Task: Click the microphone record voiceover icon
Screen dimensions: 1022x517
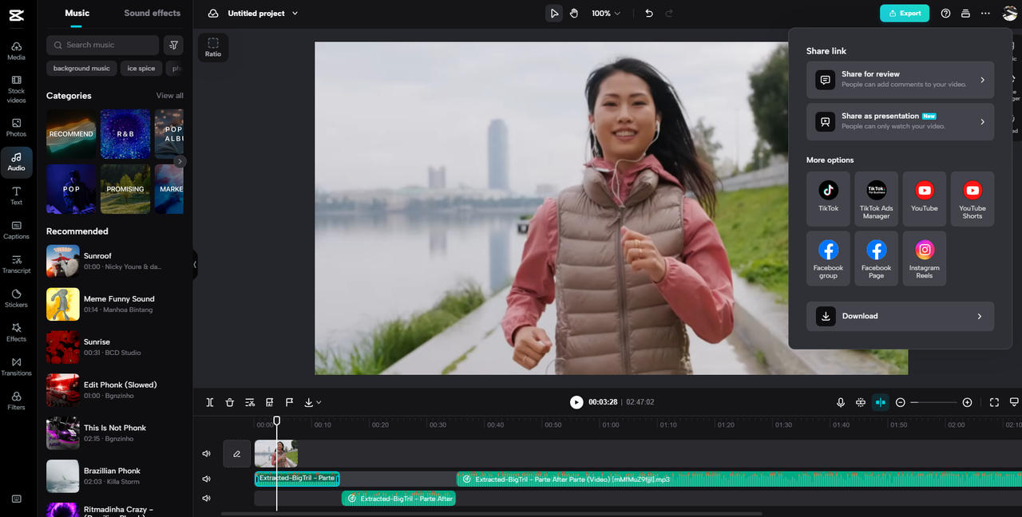Action: [841, 402]
